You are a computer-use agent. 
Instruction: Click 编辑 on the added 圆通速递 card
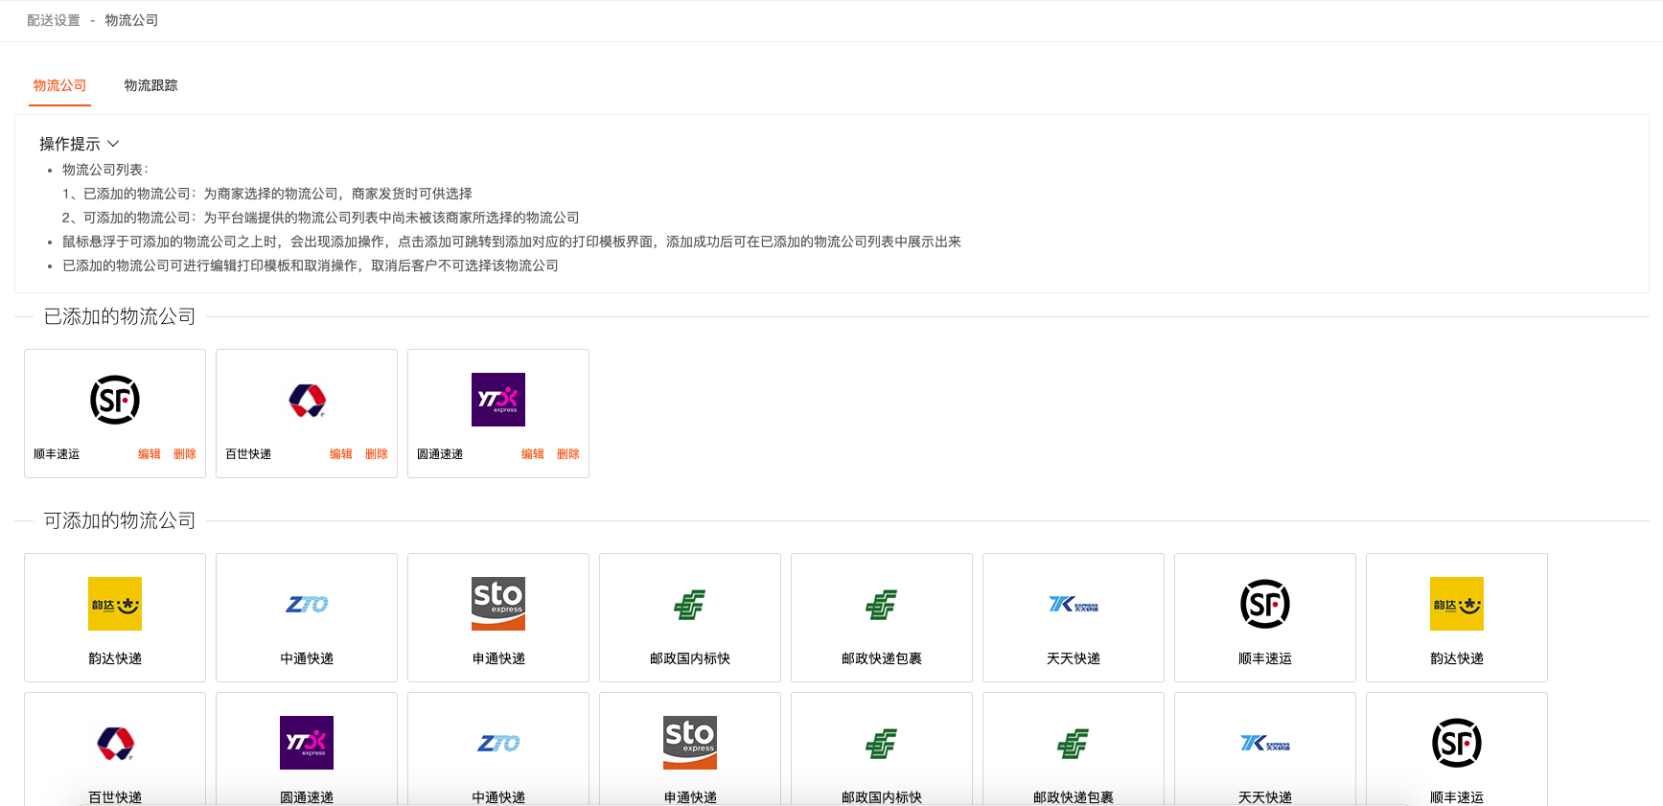[x=533, y=454]
